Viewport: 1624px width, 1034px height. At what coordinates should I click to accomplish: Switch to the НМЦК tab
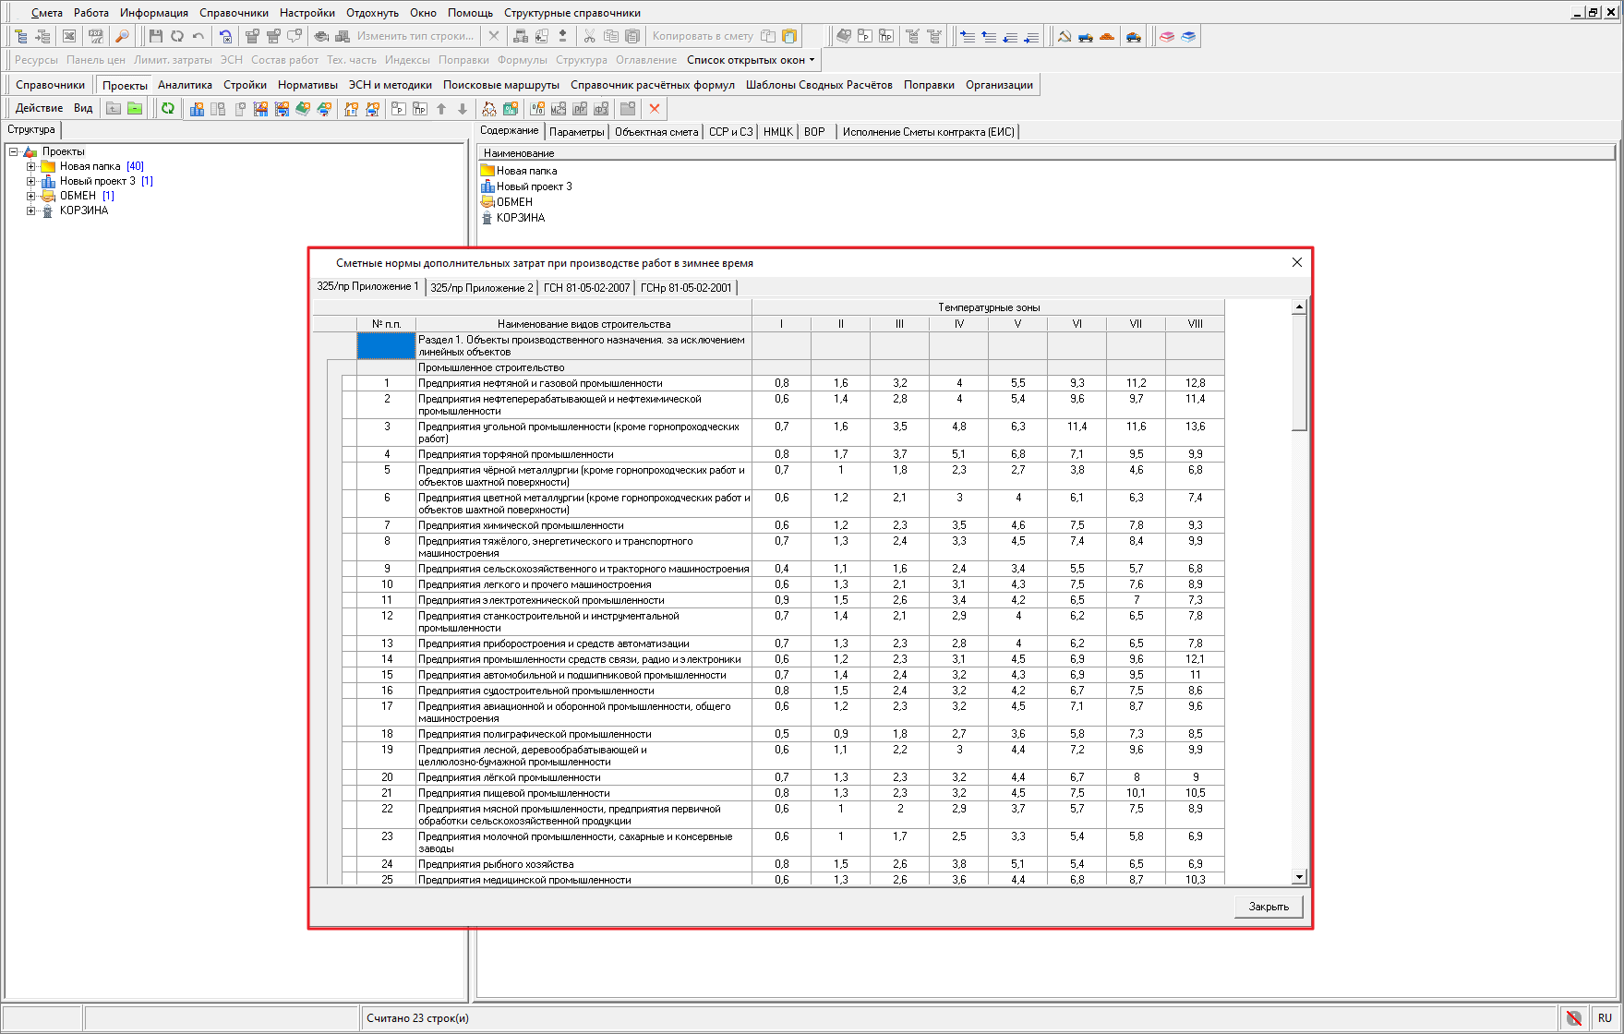coord(777,132)
